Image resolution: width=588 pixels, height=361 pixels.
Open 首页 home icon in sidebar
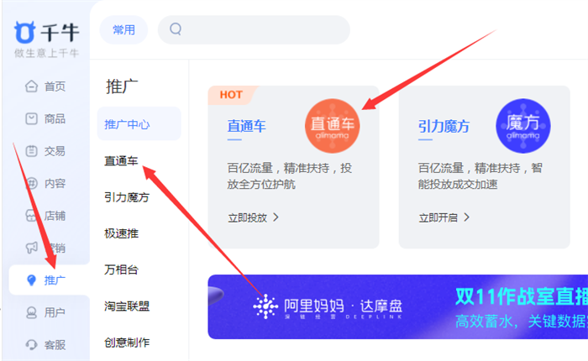32,86
